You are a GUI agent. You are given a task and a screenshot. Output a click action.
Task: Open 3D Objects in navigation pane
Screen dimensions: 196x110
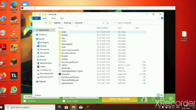coord(44,42)
